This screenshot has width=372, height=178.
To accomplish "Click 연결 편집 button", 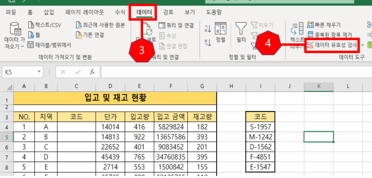I will 173,46.
